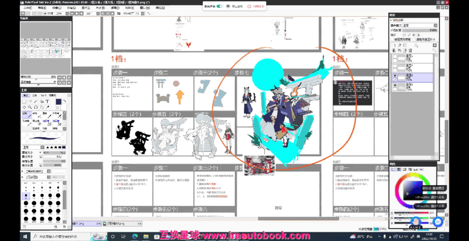
Task: Click the Windows taskbar search box
Action: (x=70, y=236)
